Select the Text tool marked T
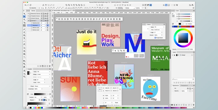Viewport: 218px width, 110px height. click(24, 38)
